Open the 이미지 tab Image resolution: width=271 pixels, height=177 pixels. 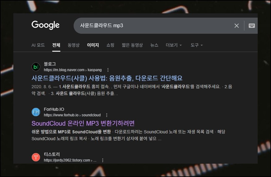[93, 45]
